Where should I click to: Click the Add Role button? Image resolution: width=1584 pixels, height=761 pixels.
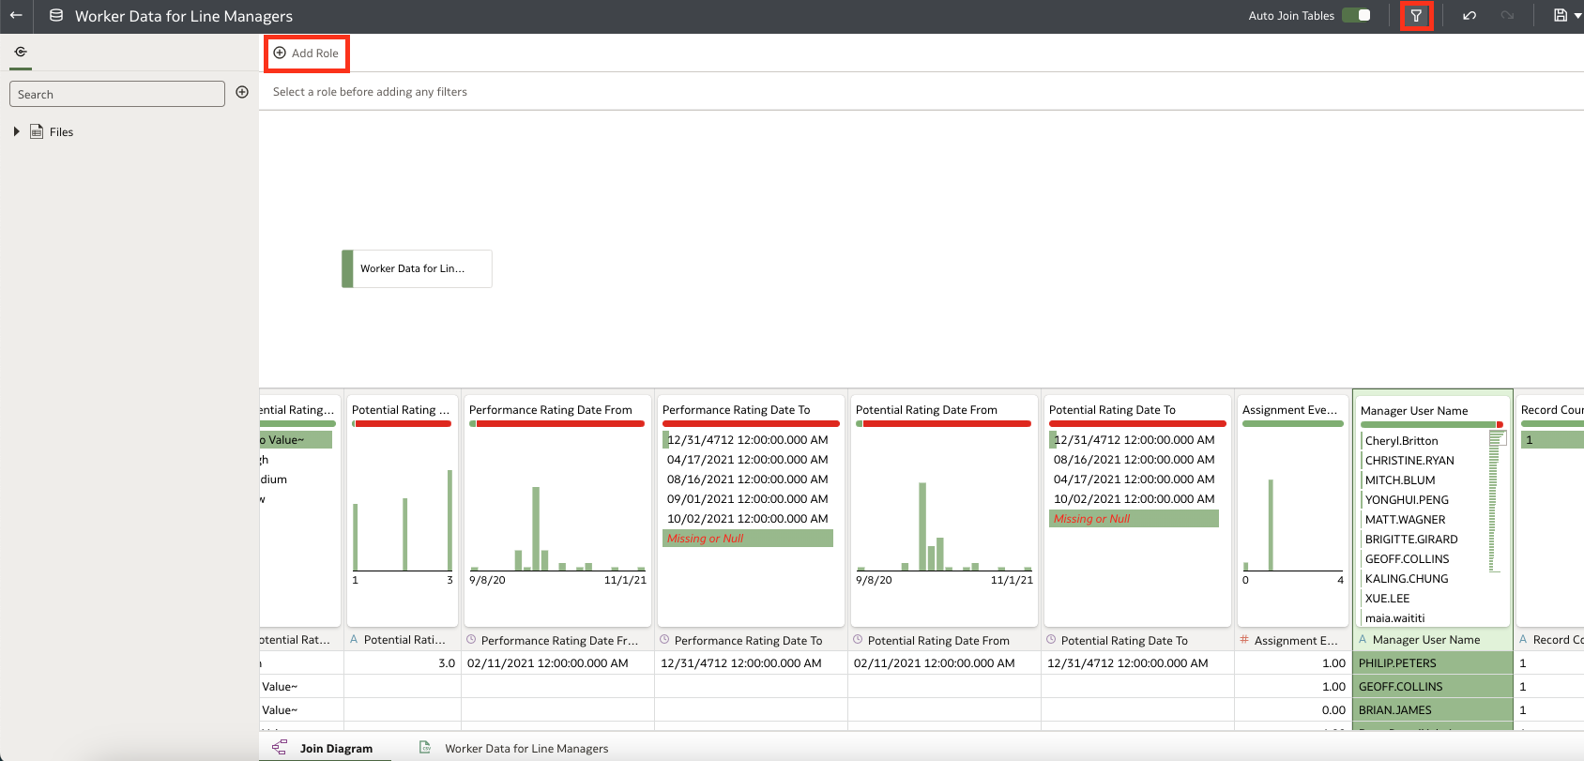306,53
